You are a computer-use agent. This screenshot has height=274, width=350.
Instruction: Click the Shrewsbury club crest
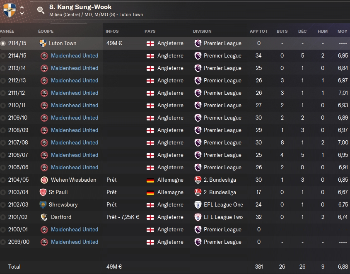click(44, 205)
